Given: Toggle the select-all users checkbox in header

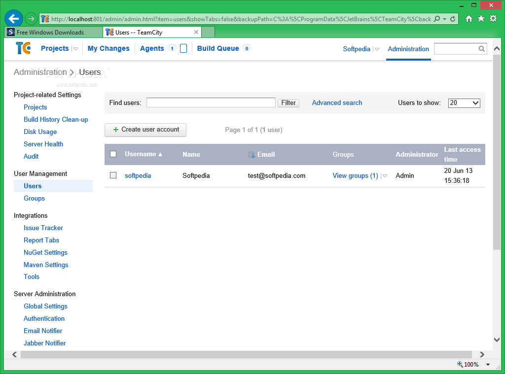Looking at the screenshot, I should 113,154.
